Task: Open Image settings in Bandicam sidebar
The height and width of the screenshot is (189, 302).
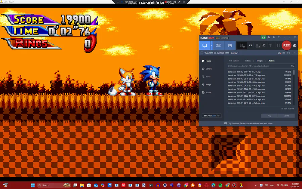Action: (x=206, y=85)
